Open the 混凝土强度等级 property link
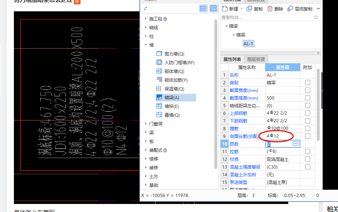The height and width of the screenshot is (212, 338). coord(245,167)
